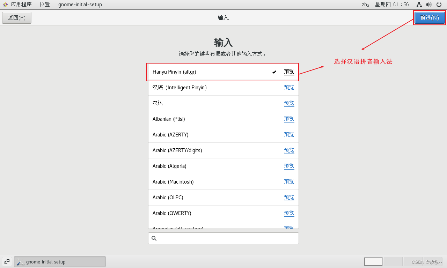Click the gnome-initial-setup taskbar window button
The width and height of the screenshot is (447, 268).
click(60, 262)
